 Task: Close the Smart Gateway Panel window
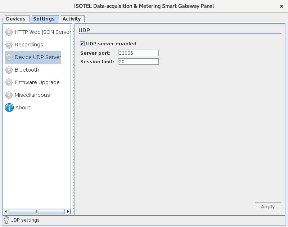coord(282,6)
